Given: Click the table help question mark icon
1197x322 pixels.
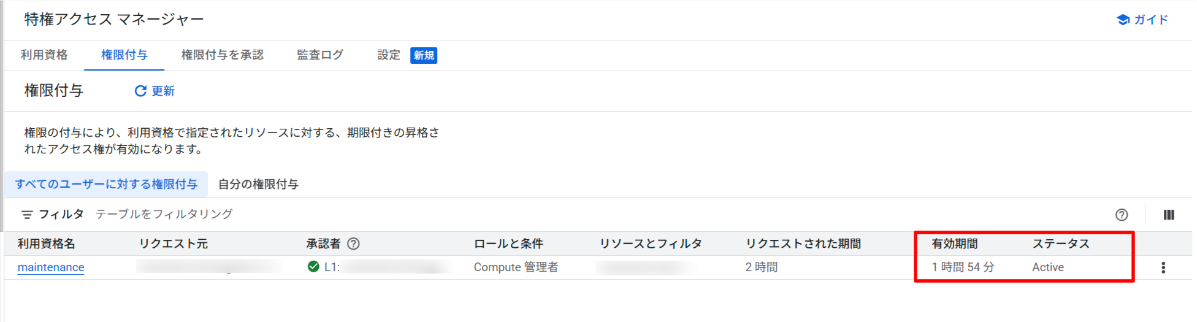Looking at the screenshot, I should coord(1121,215).
